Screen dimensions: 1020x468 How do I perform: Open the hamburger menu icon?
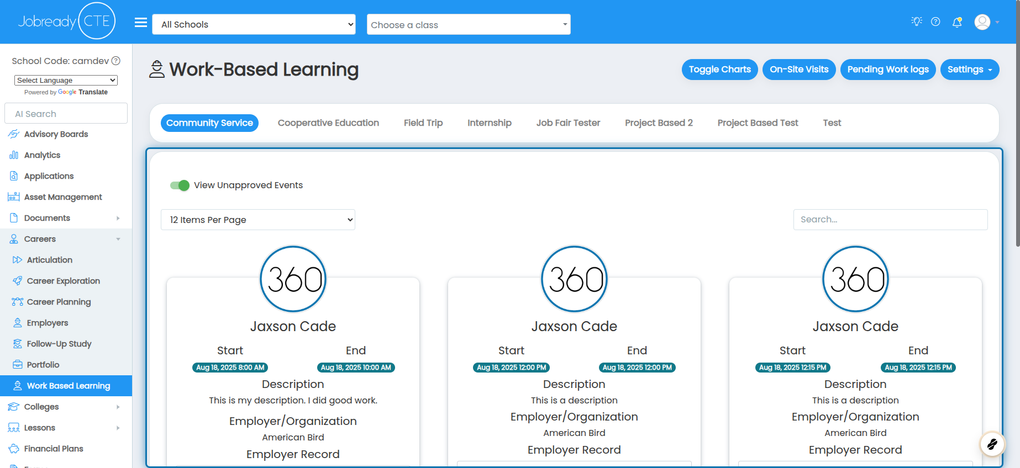click(141, 23)
